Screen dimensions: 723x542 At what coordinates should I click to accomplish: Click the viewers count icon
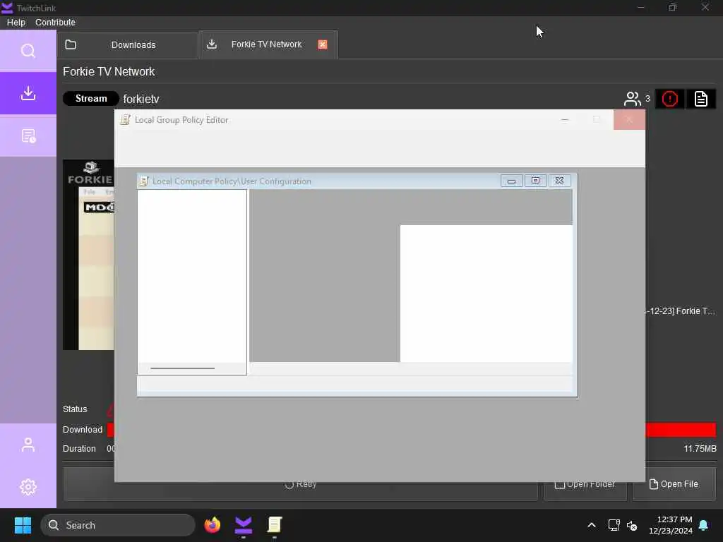[x=632, y=99]
